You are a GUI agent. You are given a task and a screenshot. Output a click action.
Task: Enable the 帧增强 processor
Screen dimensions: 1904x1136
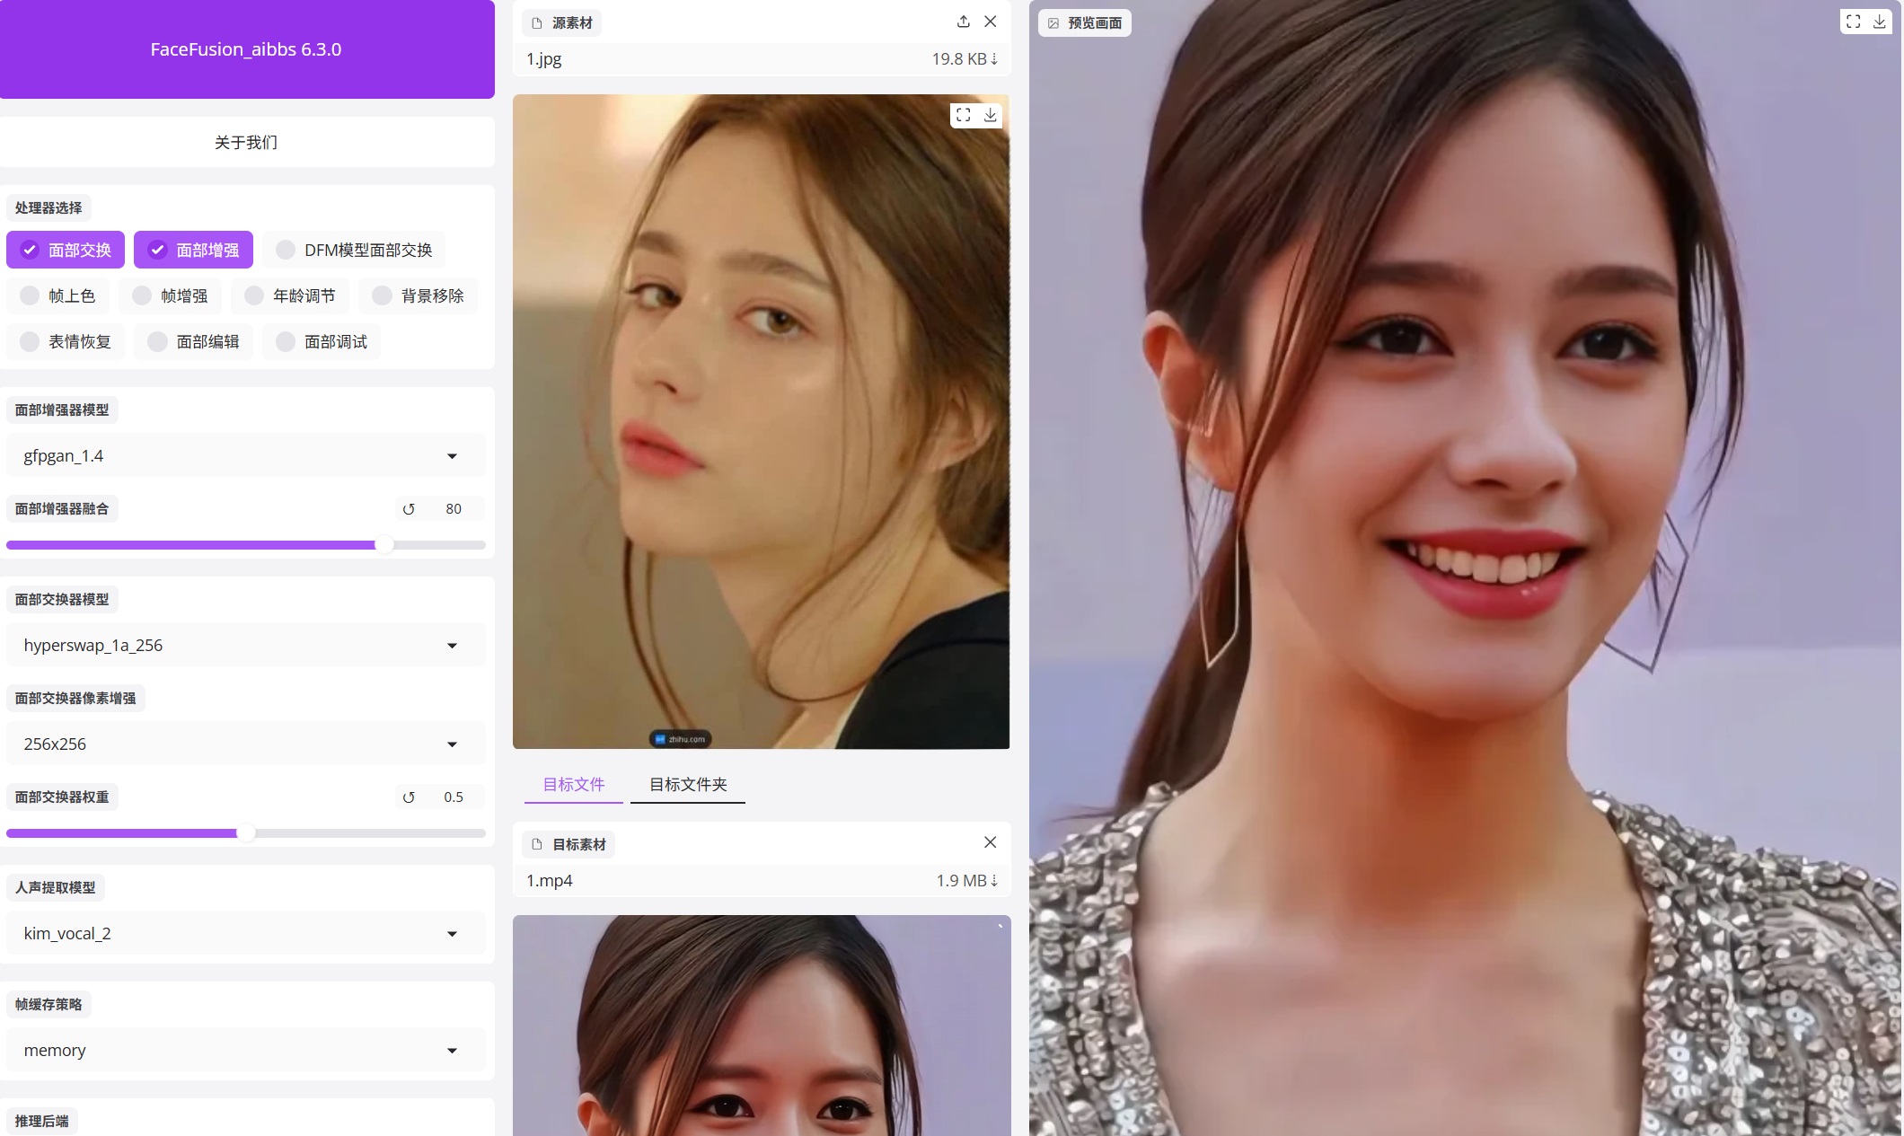(x=170, y=295)
